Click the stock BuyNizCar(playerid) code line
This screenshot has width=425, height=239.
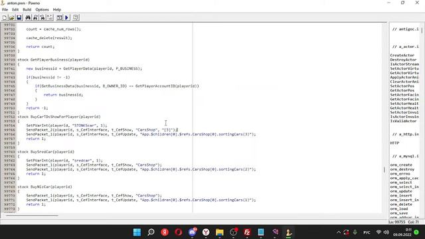pos(44,187)
